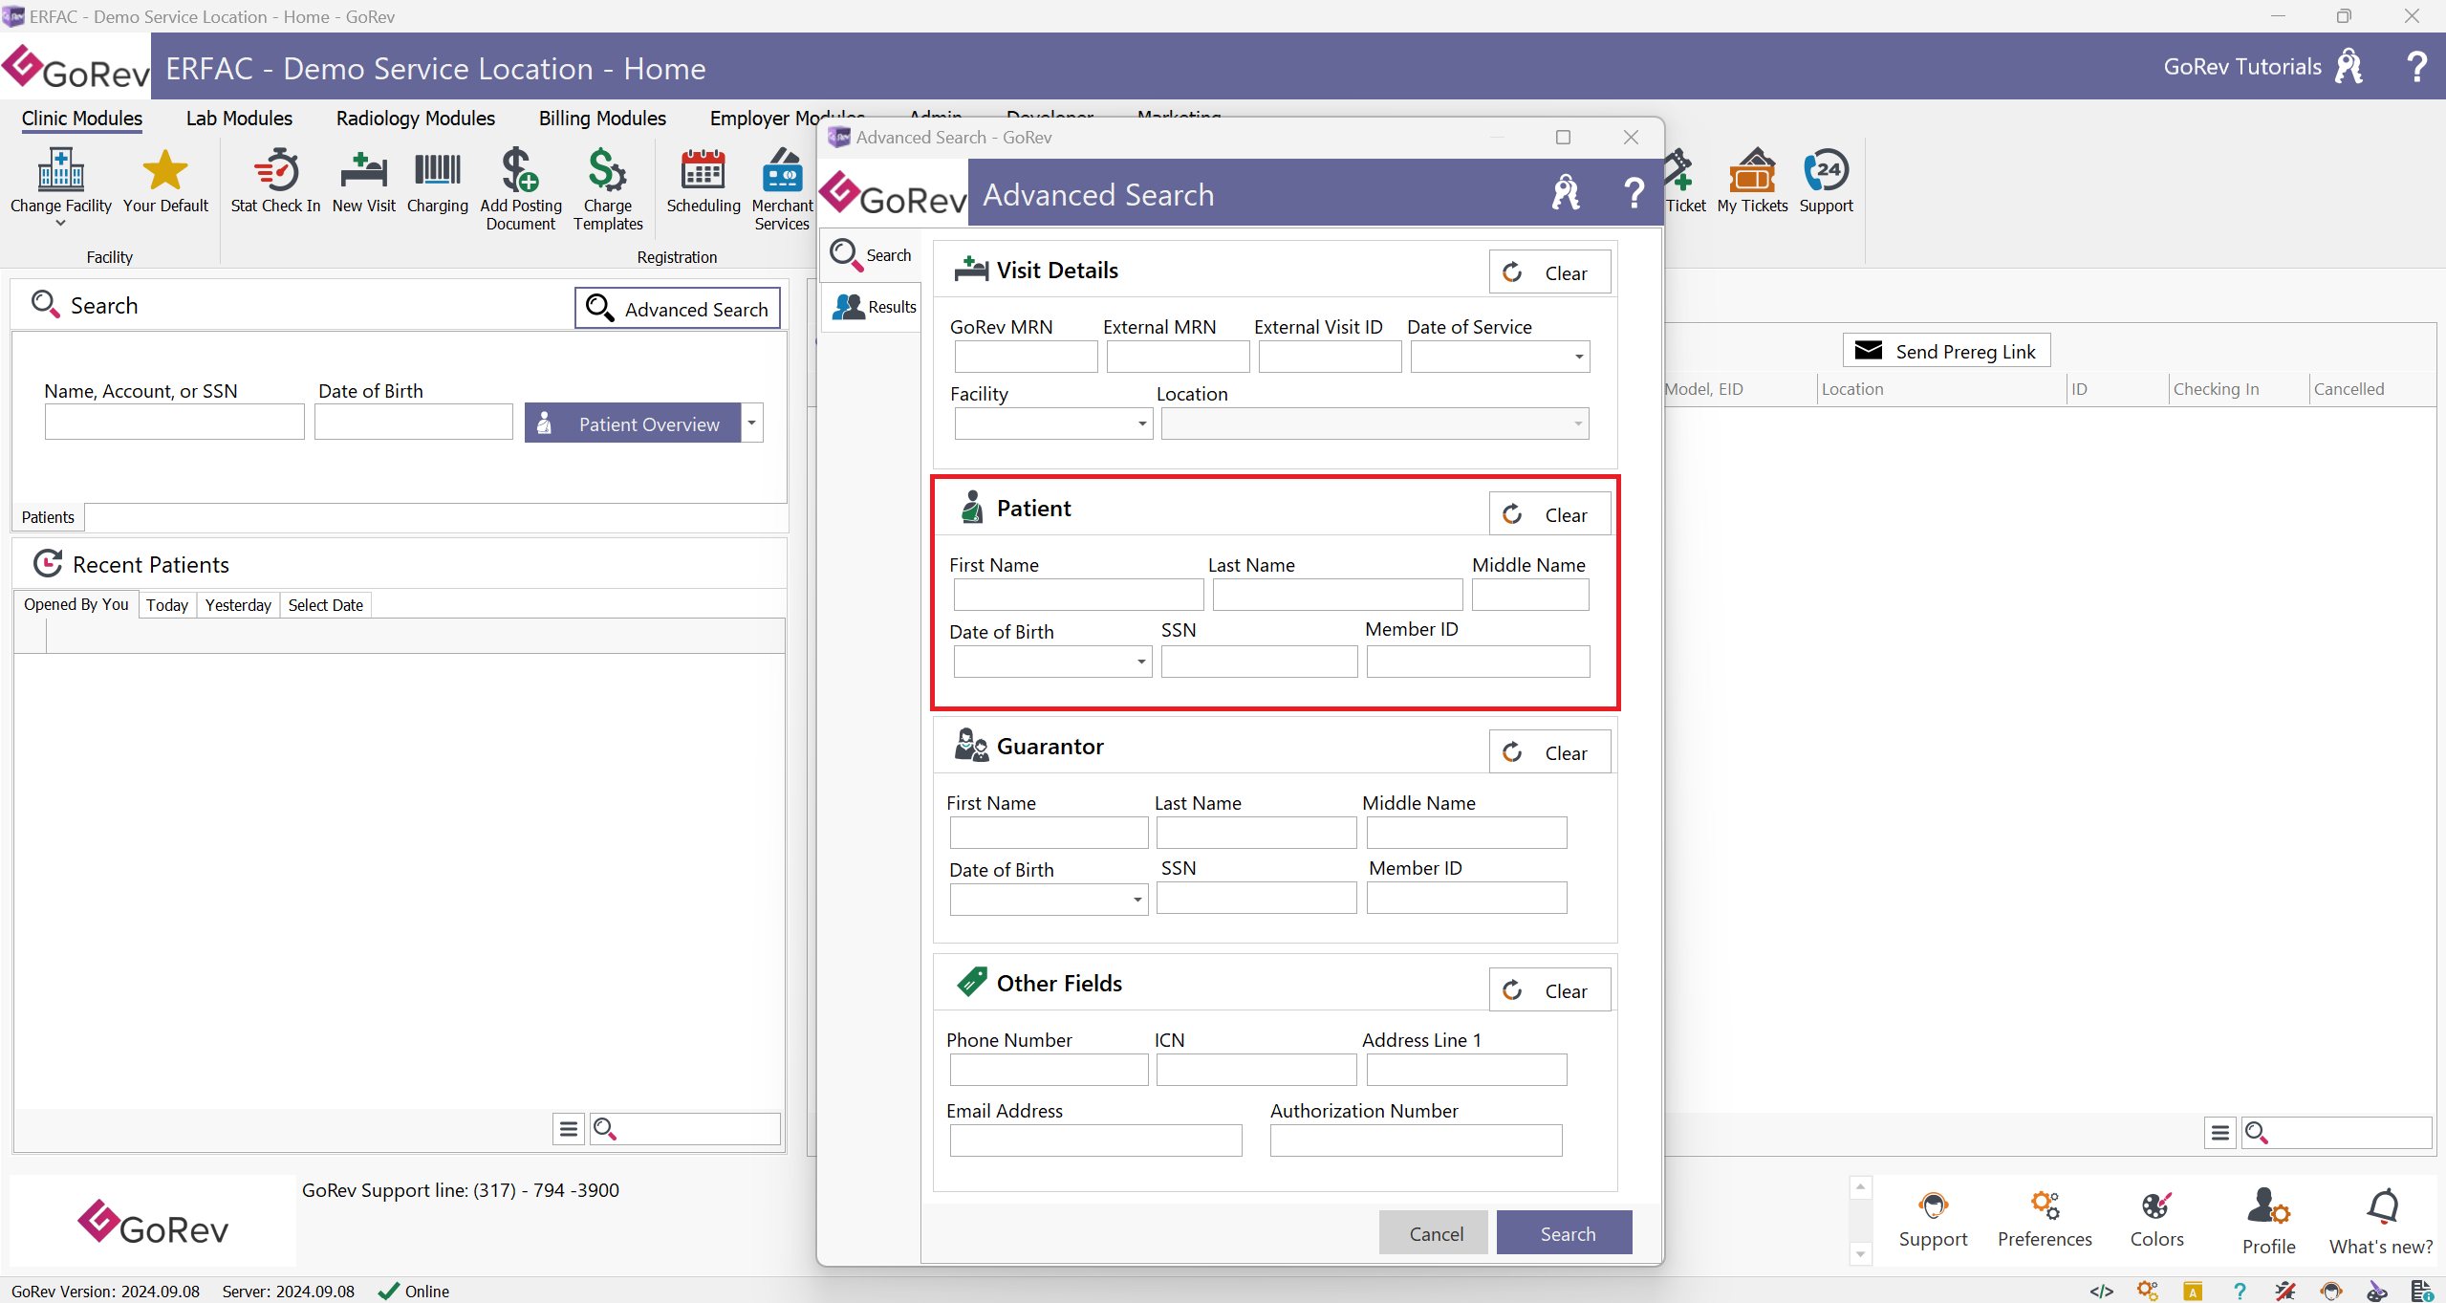
Task: Focus the Email Address field
Action: click(1095, 1140)
